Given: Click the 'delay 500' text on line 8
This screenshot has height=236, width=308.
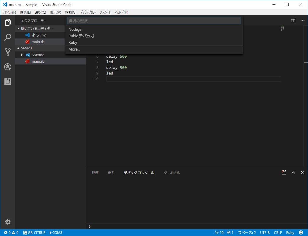Looking at the screenshot, I should (116, 67).
